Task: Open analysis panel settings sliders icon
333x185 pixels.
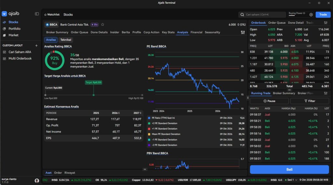Action: (x=243, y=32)
